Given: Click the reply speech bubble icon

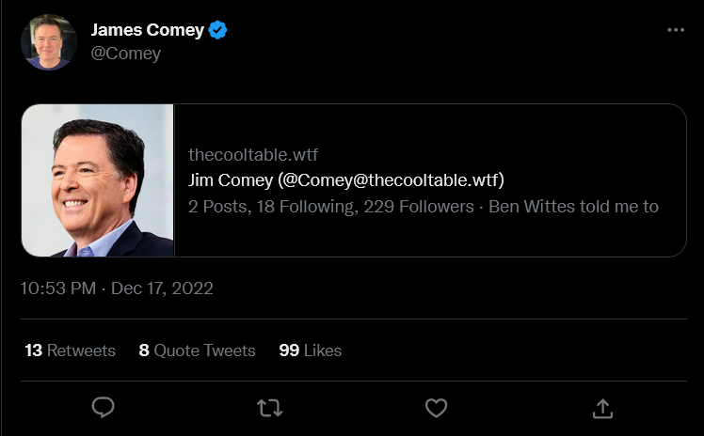Looking at the screenshot, I should coord(103,408).
